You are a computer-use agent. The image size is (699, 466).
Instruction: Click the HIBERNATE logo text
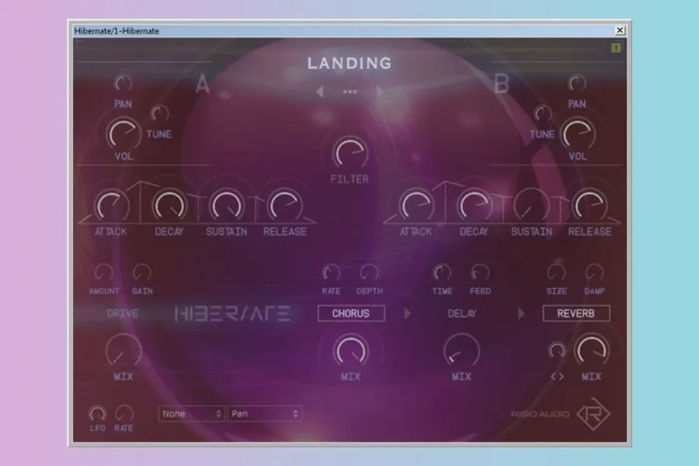[x=232, y=314]
